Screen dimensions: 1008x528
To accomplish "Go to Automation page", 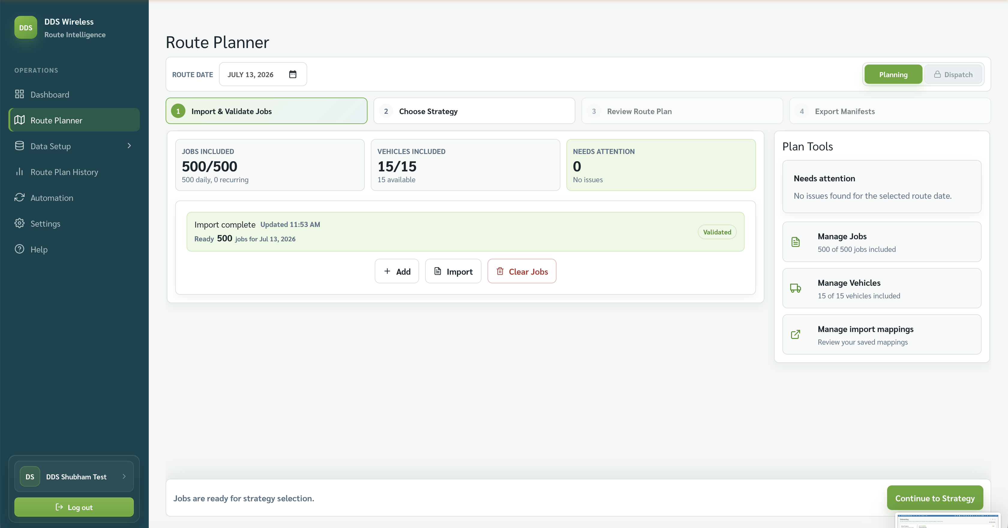I will pyautogui.click(x=74, y=198).
